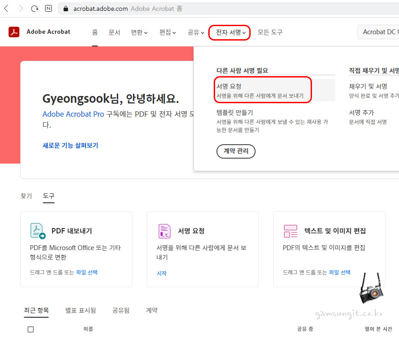Click 파일 선택 under 텍스트 및 이미지 편집
This screenshot has width=399, height=338.
[339, 272]
